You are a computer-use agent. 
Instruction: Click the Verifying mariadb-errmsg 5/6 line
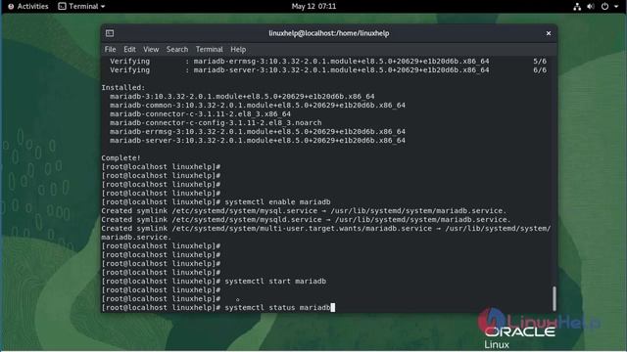click(x=328, y=62)
